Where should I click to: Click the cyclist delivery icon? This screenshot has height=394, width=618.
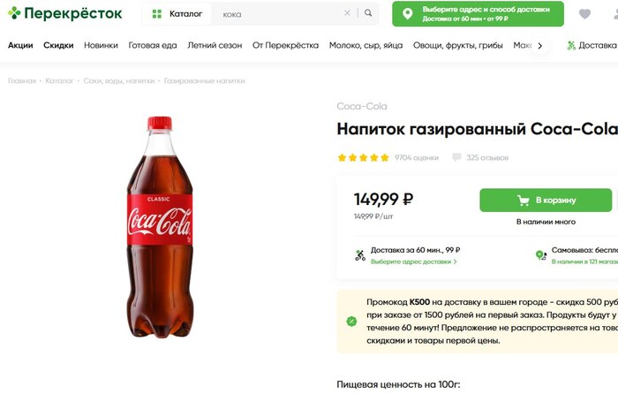point(359,255)
